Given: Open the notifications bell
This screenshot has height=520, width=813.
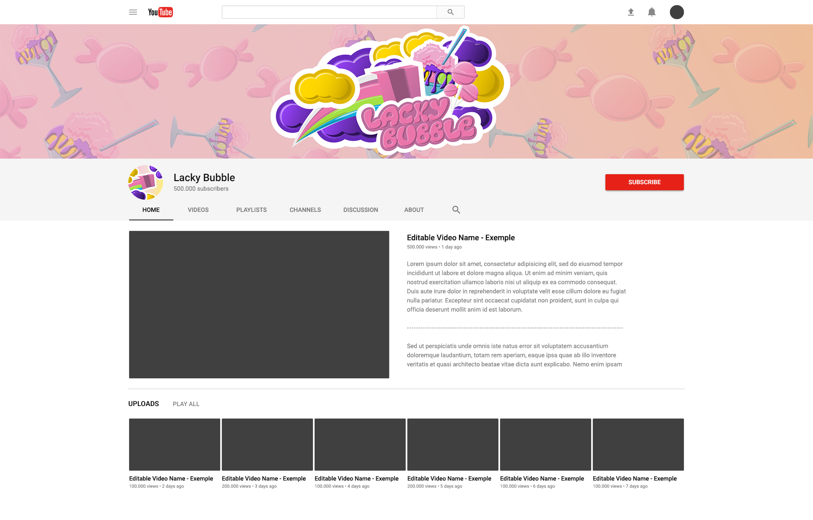Looking at the screenshot, I should tap(651, 12).
